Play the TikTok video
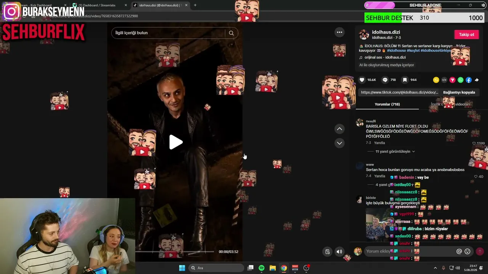This screenshot has width=488, height=274. (x=176, y=142)
